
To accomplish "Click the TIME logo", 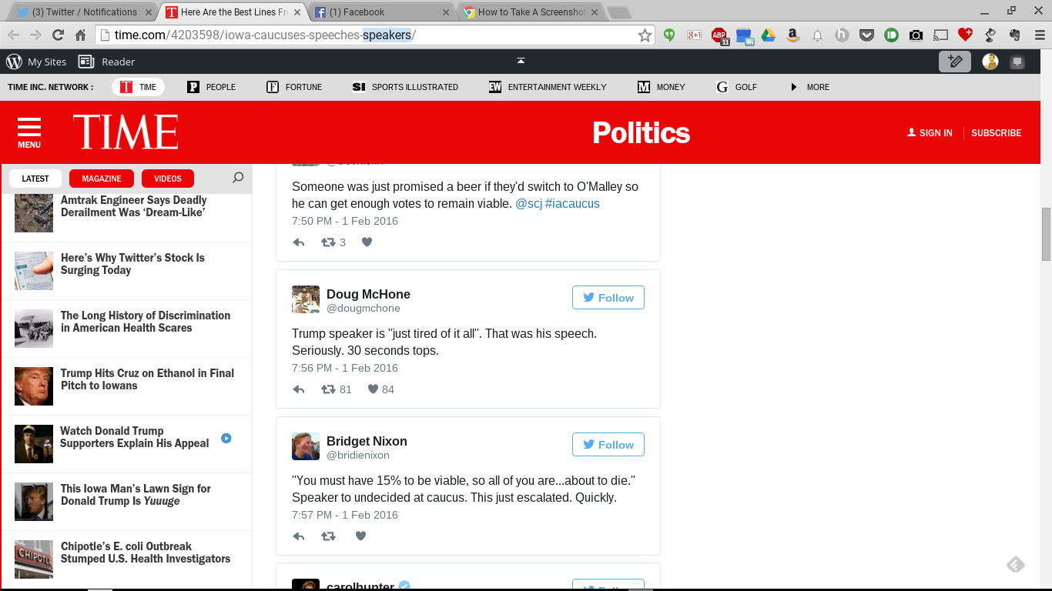I will pyautogui.click(x=126, y=132).
